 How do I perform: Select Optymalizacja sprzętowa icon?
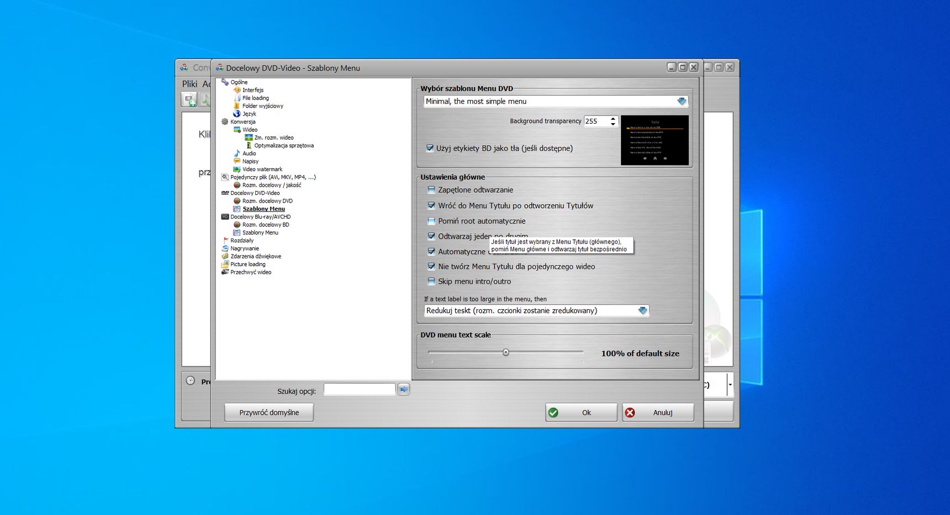point(249,146)
